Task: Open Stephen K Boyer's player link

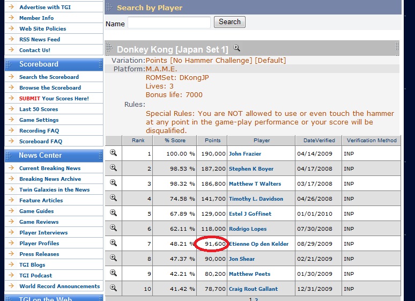Action: click(x=251, y=169)
